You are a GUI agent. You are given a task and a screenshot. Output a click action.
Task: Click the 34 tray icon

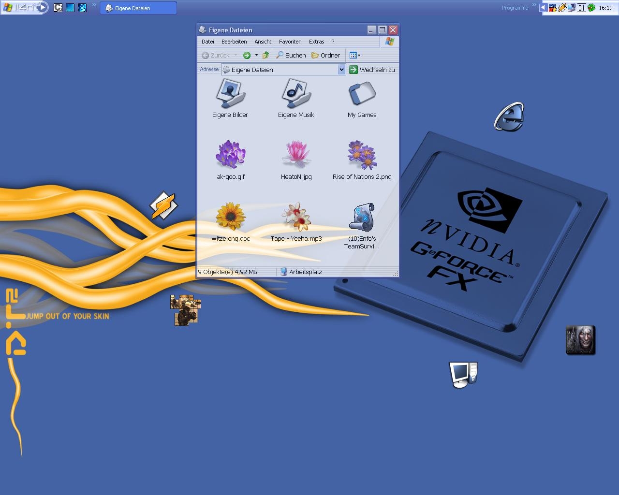[581, 8]
